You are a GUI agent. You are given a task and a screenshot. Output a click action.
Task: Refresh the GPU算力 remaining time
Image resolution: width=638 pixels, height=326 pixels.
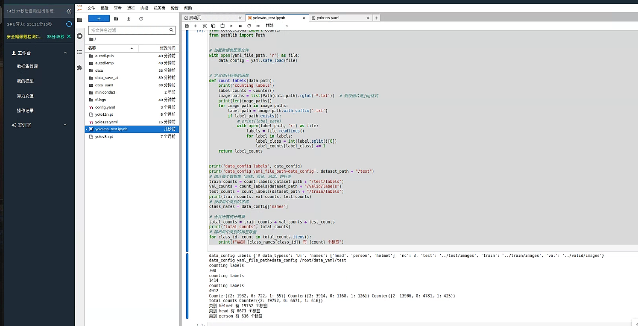pyautogui.click(x=69, y=24)
